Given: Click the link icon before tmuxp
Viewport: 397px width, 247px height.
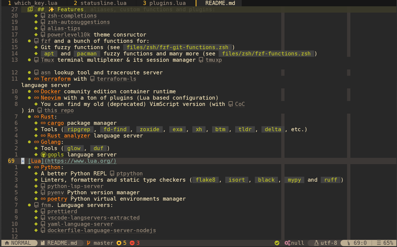Looking at the screenshot, I should [201, 60].
